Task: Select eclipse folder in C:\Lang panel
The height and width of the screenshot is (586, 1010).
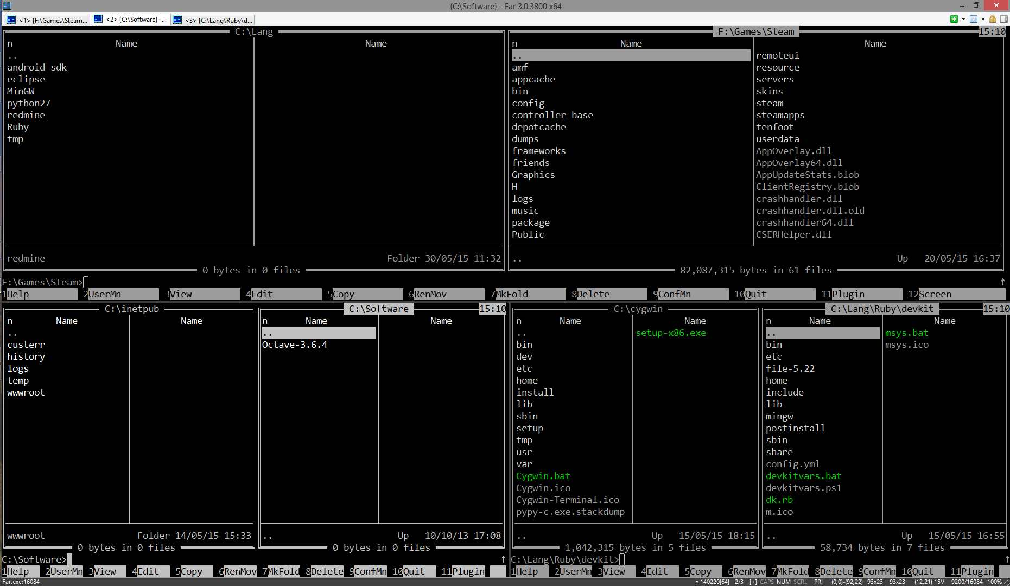Action: [x=26, y=79]
